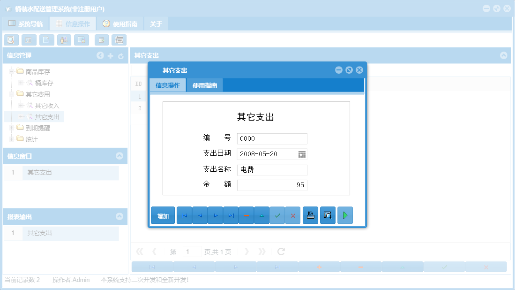Open print preview in the 其它支出 dialog

327,215
